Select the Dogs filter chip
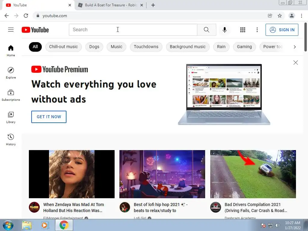The height and width of the screenshot is (231, 308). (94, 47)
